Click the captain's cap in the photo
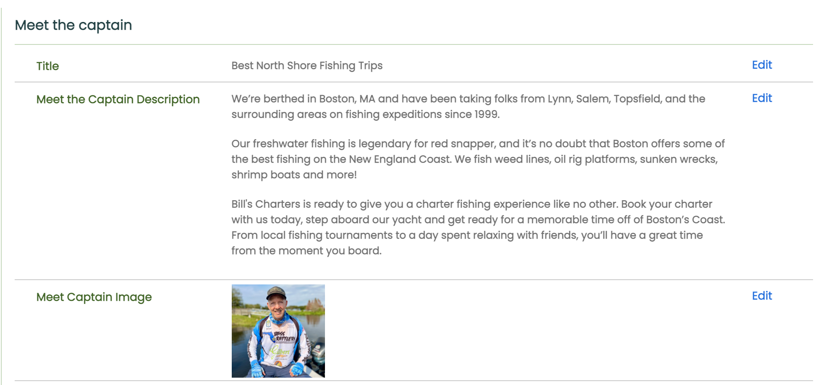Screen dimensions: 826x385 276,293
